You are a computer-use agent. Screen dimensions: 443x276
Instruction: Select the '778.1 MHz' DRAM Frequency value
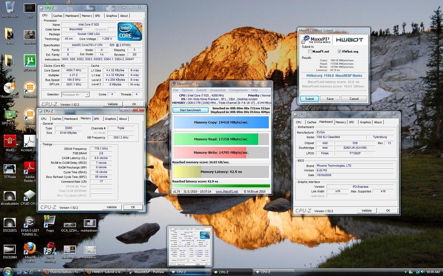101,149
